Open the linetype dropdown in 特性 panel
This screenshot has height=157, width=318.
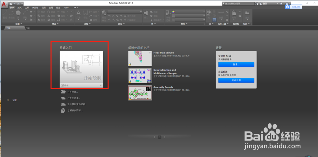pos(190,20)
